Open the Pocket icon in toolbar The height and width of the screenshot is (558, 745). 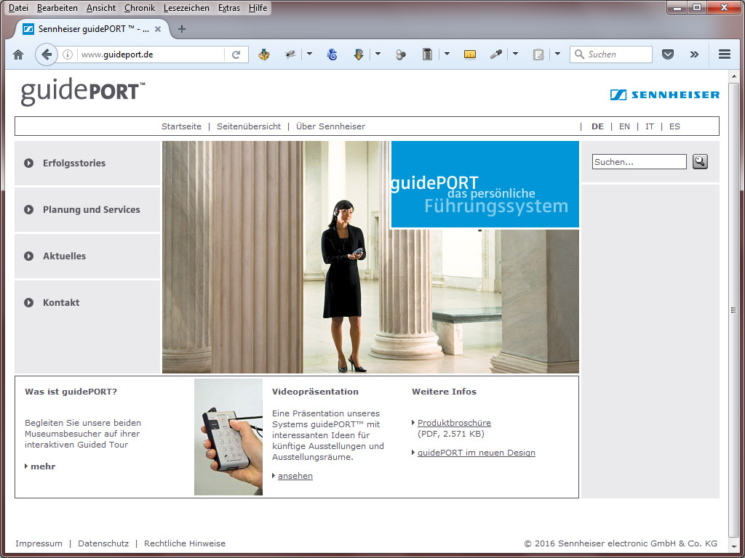click(668, 54)
